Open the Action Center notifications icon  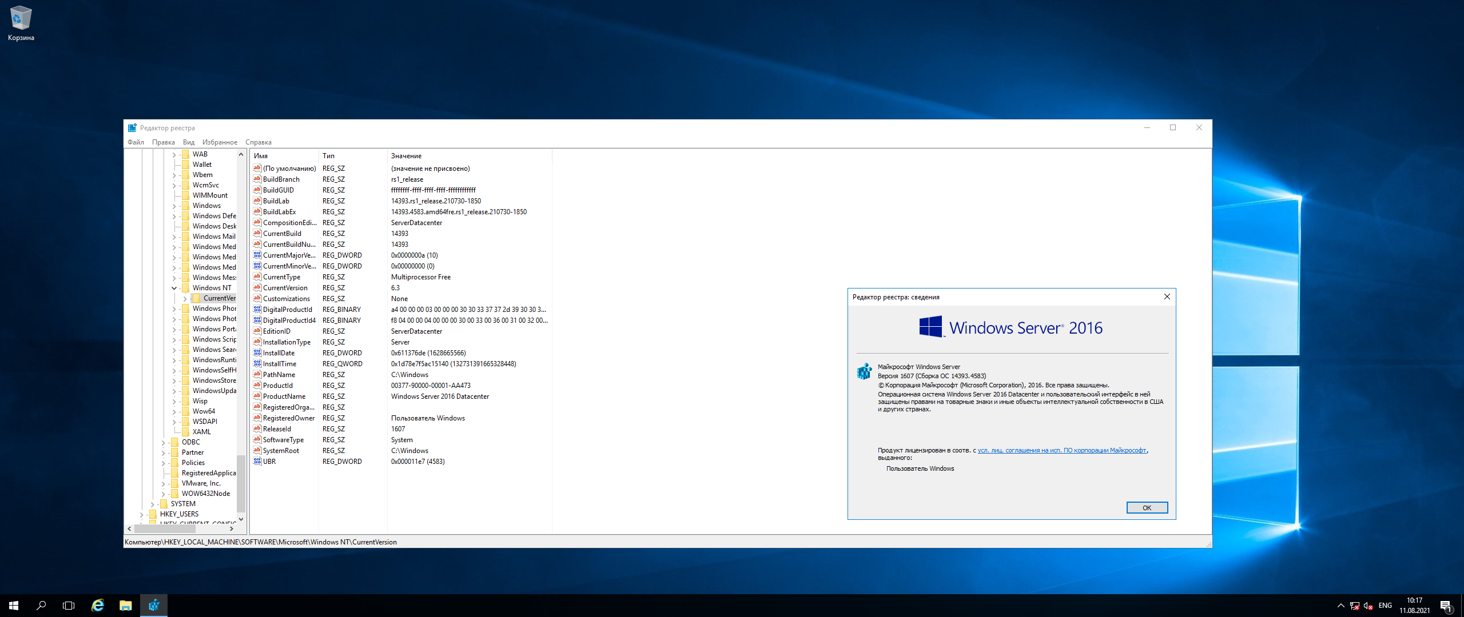click(1446, 606)
